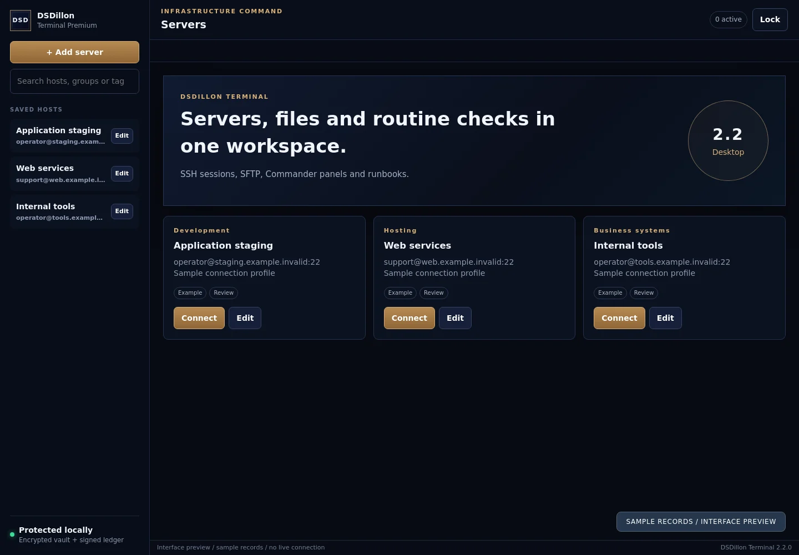Click the 0 active sessions badge
The height and width of the screenshot is (555, 799).
(729, 19)
